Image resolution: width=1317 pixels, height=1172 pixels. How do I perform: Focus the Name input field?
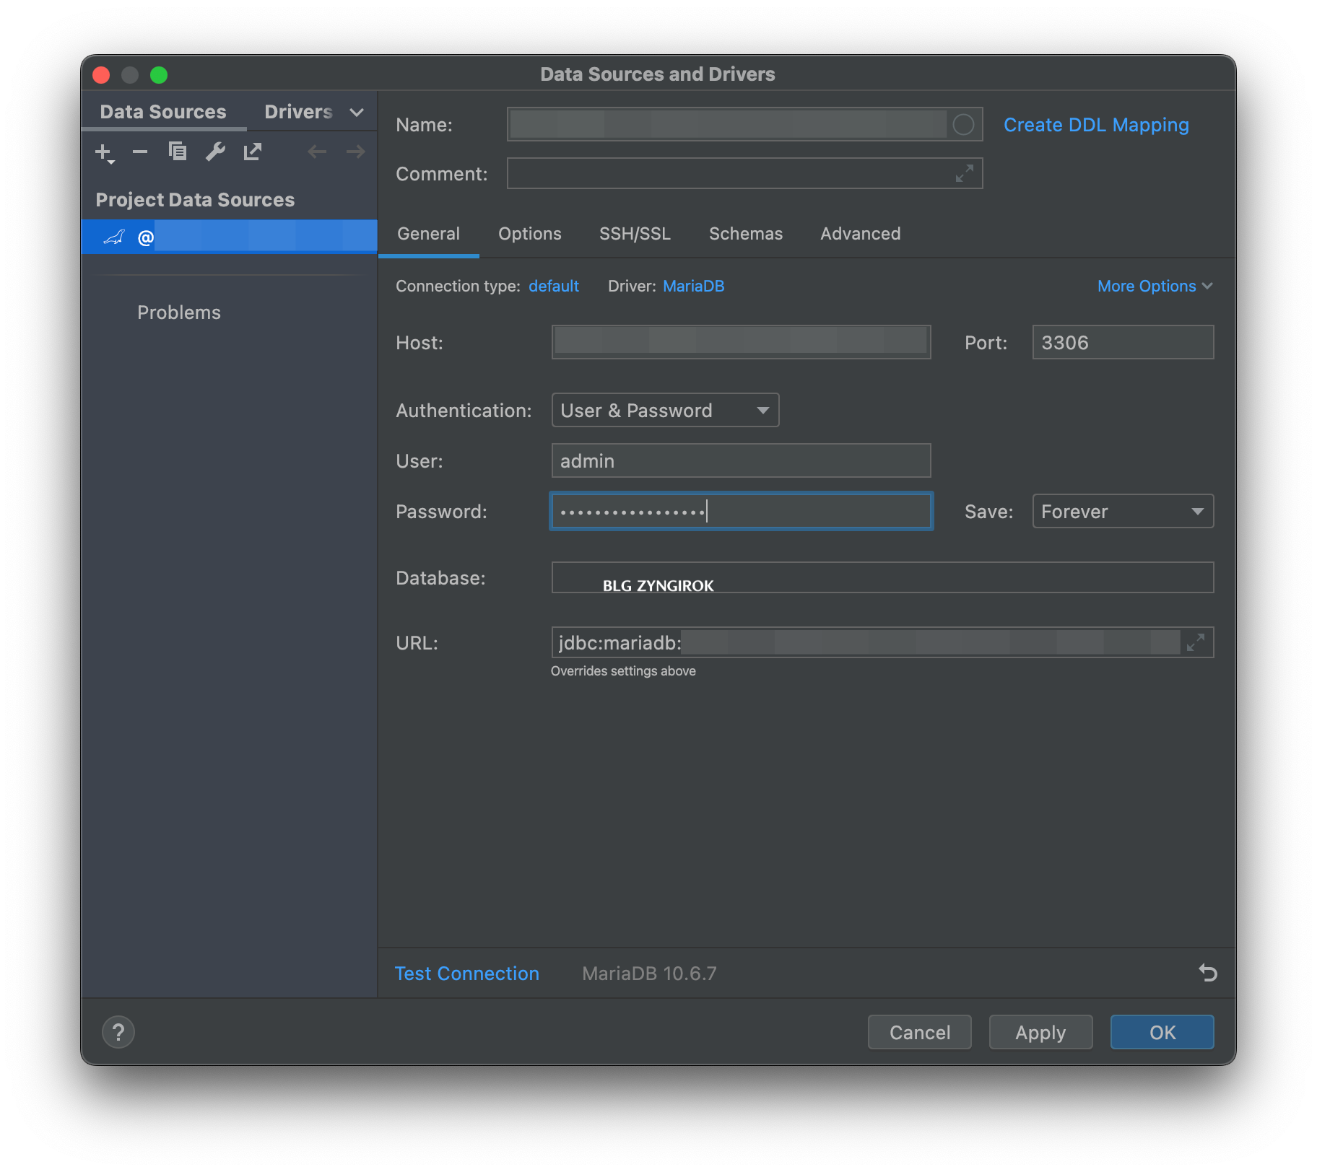click(x=744, y=125)
